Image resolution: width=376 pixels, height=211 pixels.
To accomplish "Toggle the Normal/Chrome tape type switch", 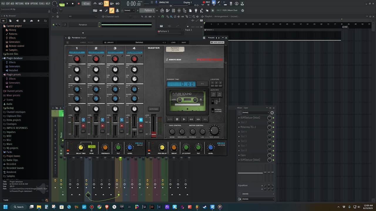I will [x=213, y=110].
